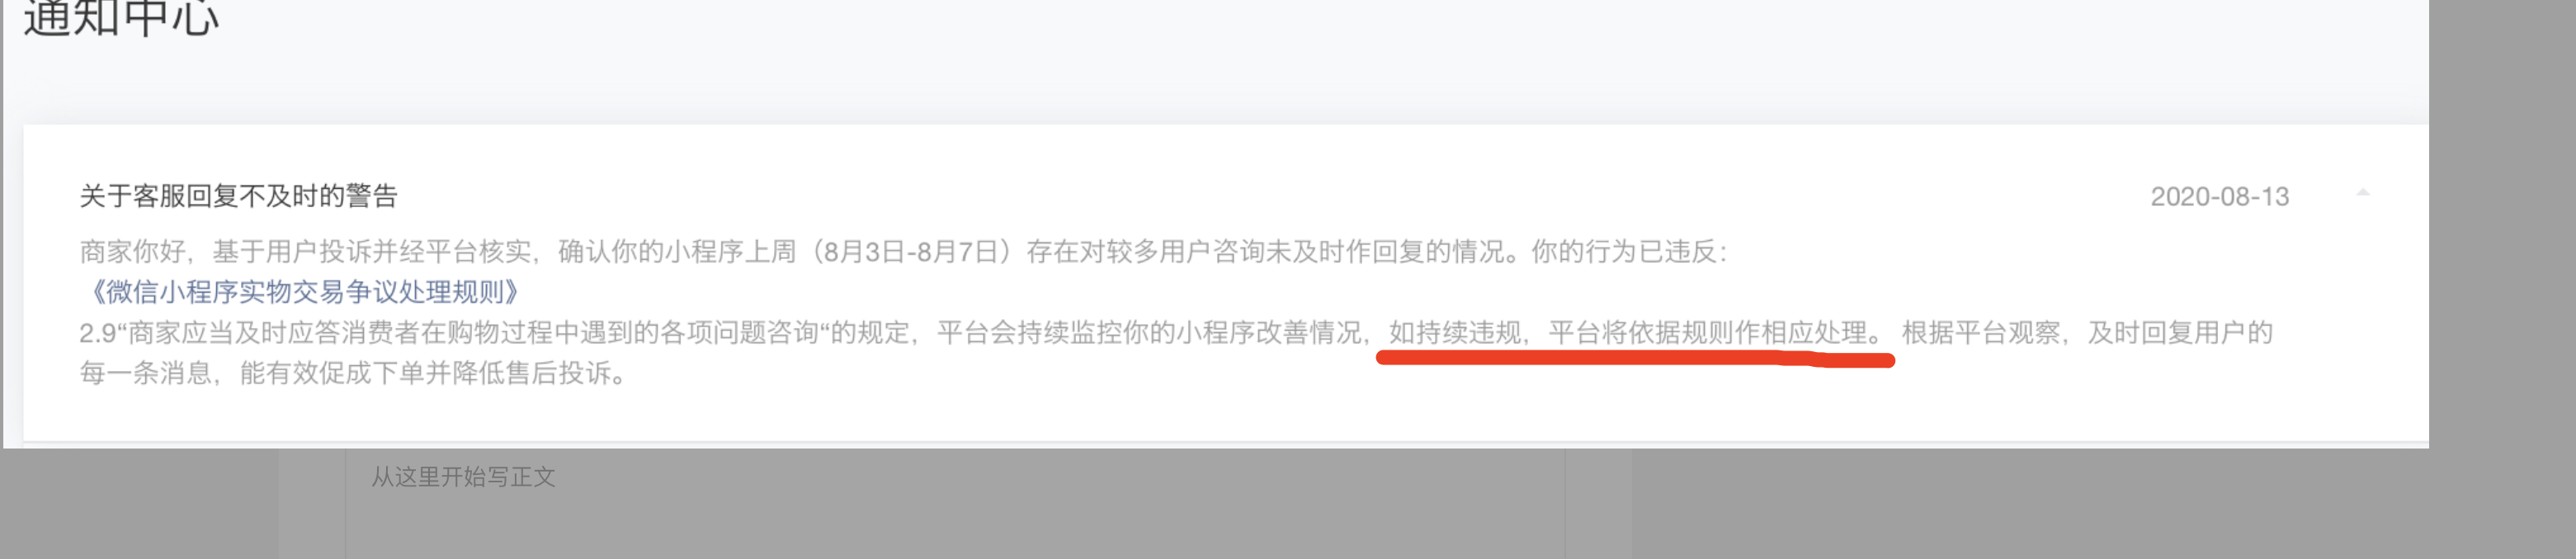Click the dimmed gray overlay right of the panel
Viewport: 2576px width, 559px height.
point(2502,224)
